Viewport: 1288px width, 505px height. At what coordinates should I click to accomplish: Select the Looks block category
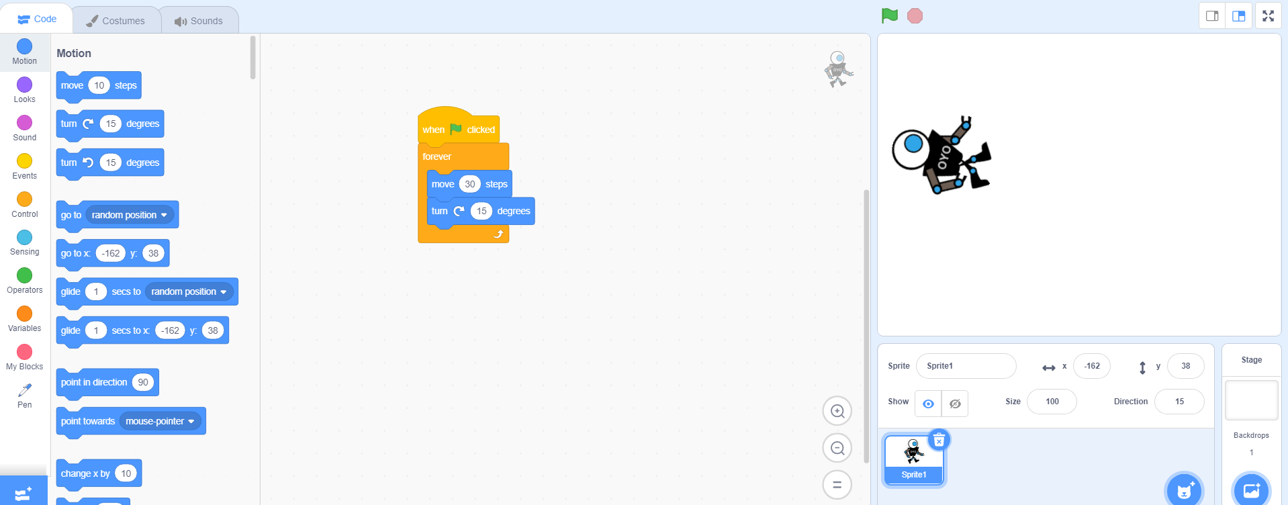pyautogui.click(x=24, y=89)
